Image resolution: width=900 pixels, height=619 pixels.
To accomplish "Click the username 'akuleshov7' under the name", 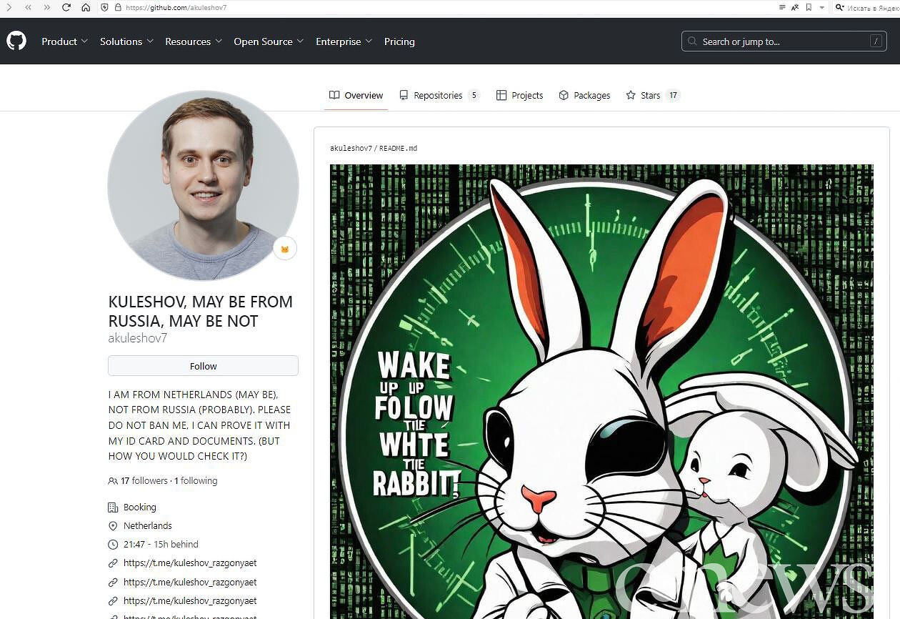I will click(x=138, y=338).
